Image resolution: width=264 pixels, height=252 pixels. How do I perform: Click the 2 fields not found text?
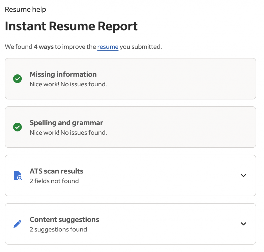pyautogui.click(x=54, y=181)
